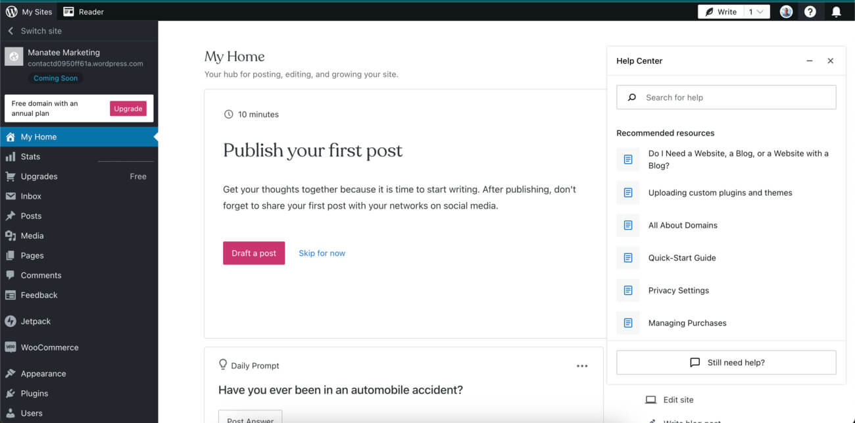Click Switch site back arrow

pyautogui.click(x=11, y=31)
